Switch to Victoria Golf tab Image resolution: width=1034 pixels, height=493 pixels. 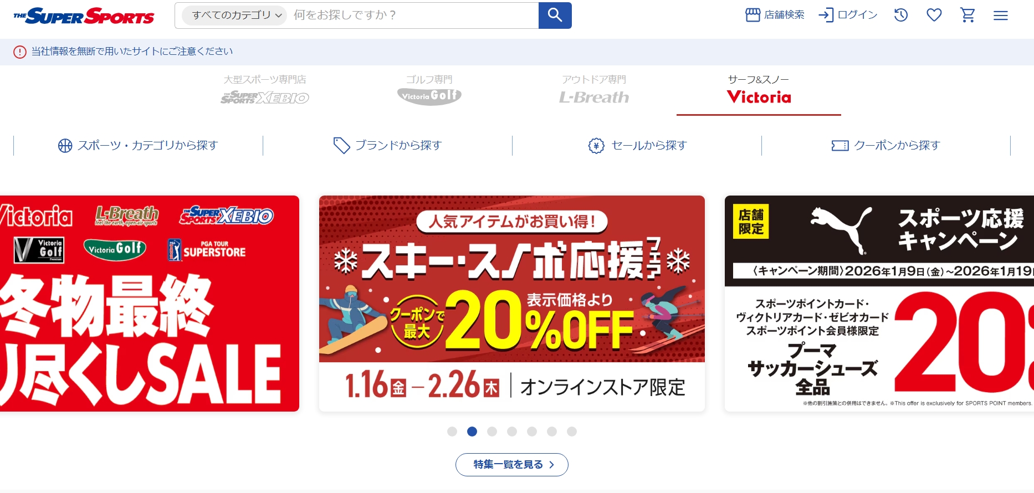point(429,90)
